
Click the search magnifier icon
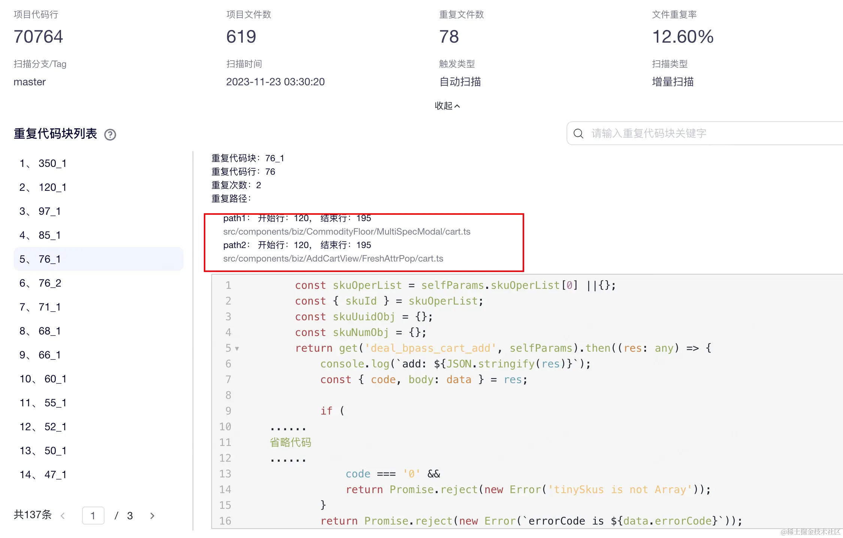(578, 134)
